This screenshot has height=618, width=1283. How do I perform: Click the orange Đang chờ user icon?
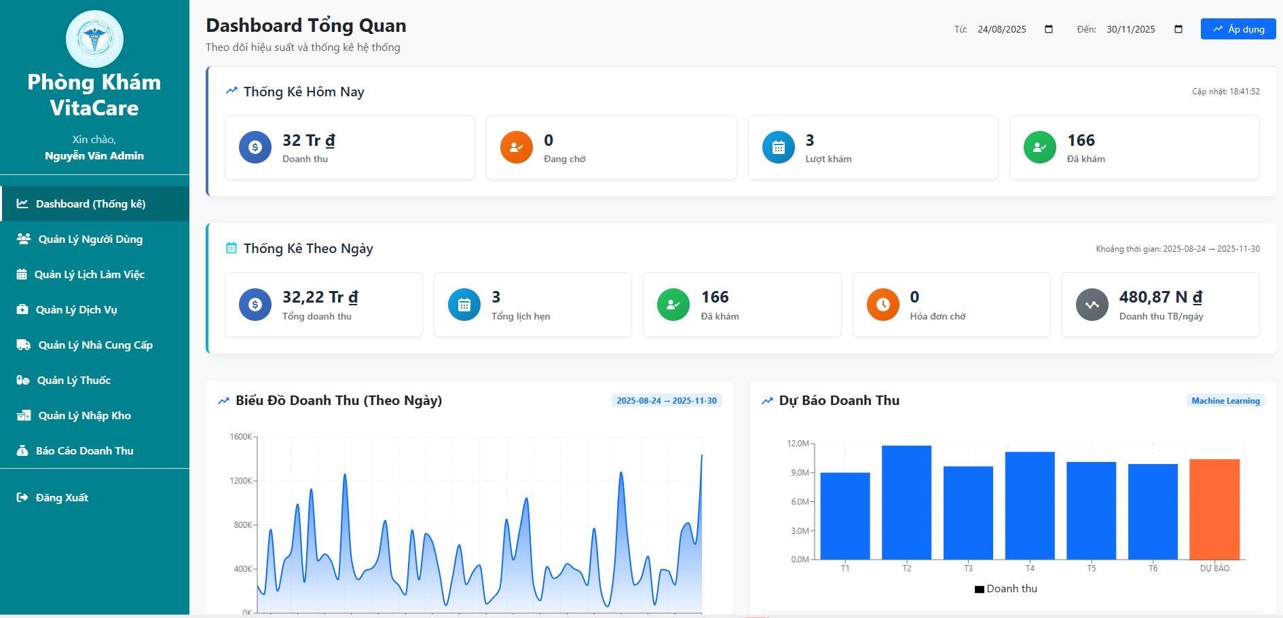point(517,147)
